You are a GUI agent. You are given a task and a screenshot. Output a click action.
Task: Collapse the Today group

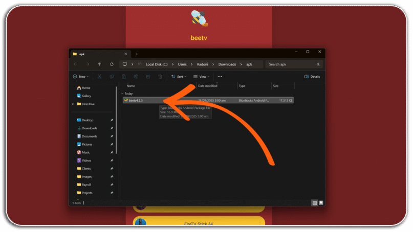(122, 94)
